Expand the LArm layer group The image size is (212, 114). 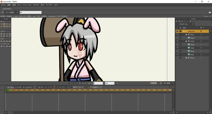pos(186,41)
